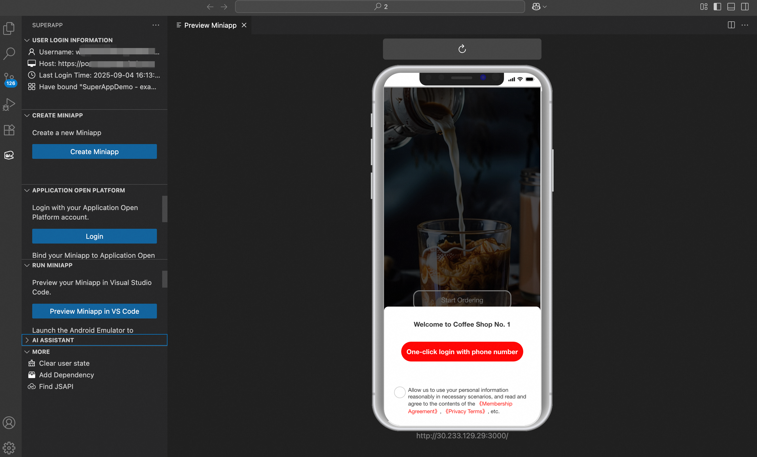This screenshot has height=457, width=757.
Task: Click Clear user state item
Action: click(x=64, y=363)
